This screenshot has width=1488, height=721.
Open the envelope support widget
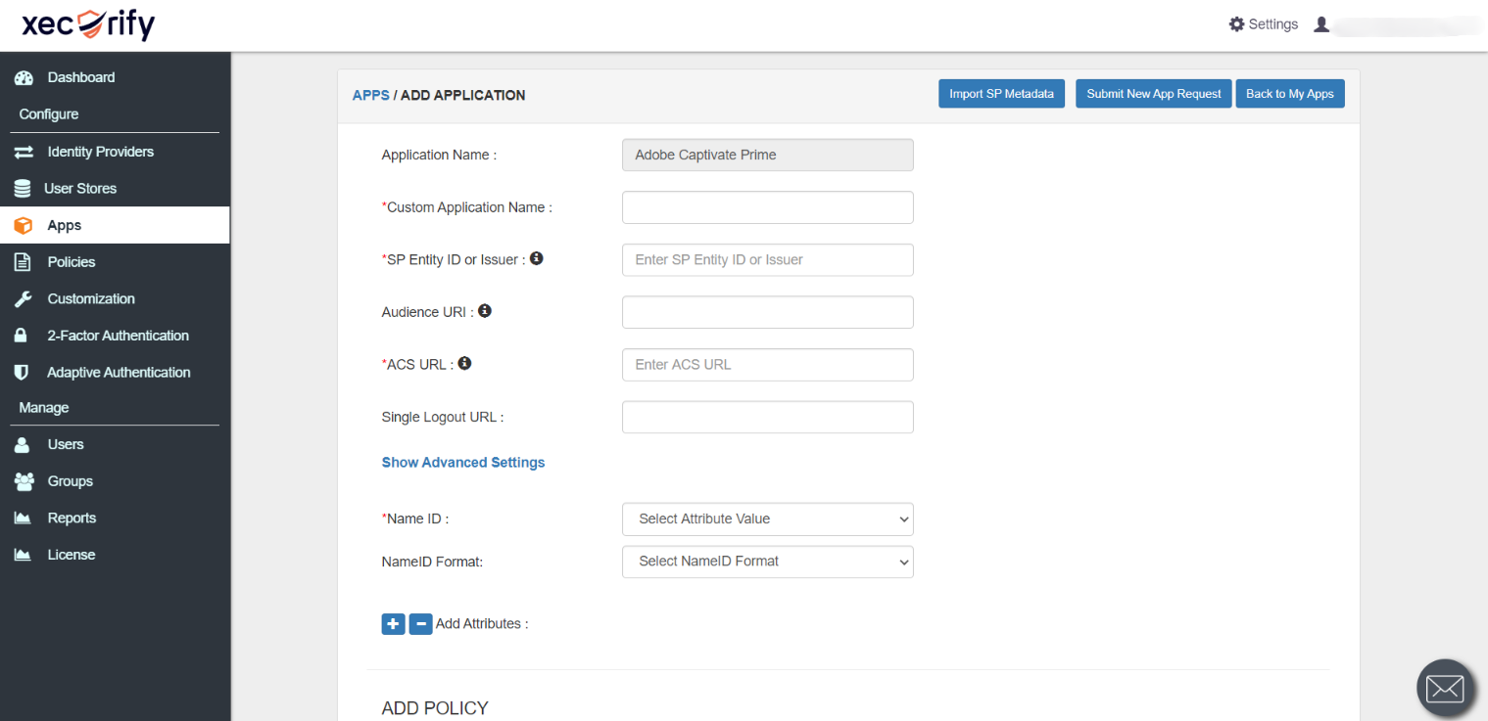coord(1445,688)
